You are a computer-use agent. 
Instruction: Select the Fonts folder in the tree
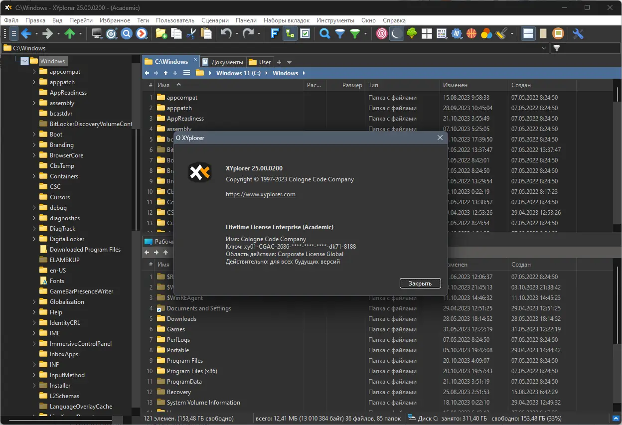pyautogui.click(x=58, y=281)
